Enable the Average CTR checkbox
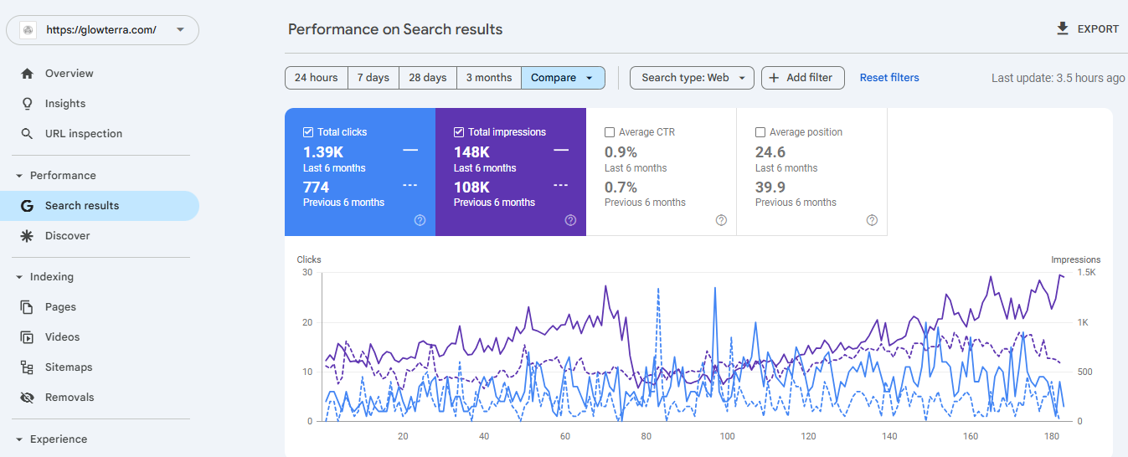The width and height of the screenshot is (1128, 457). pos(610,132)
